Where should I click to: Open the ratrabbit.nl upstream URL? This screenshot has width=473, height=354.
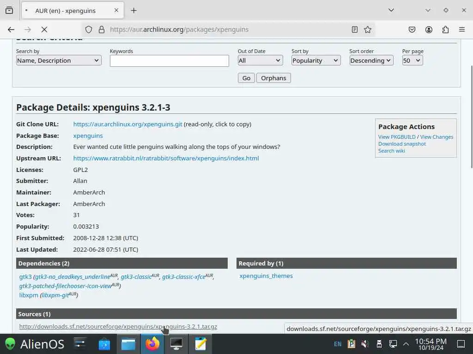click(x=166, y=159)
